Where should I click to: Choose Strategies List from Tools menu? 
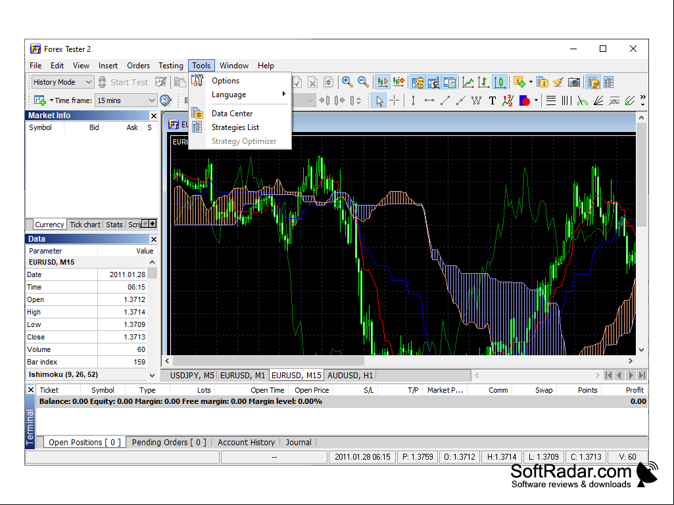click(235, 127)
